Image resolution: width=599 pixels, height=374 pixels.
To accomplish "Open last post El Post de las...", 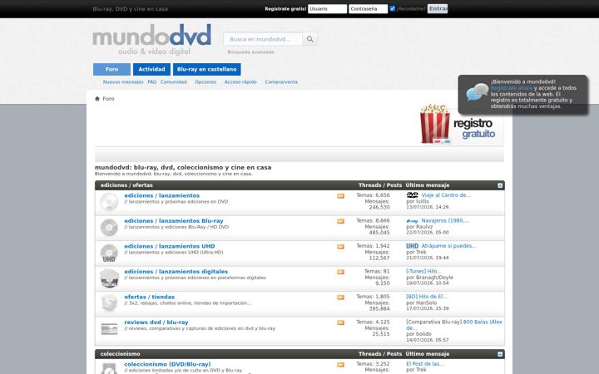I will click(425, 364).
